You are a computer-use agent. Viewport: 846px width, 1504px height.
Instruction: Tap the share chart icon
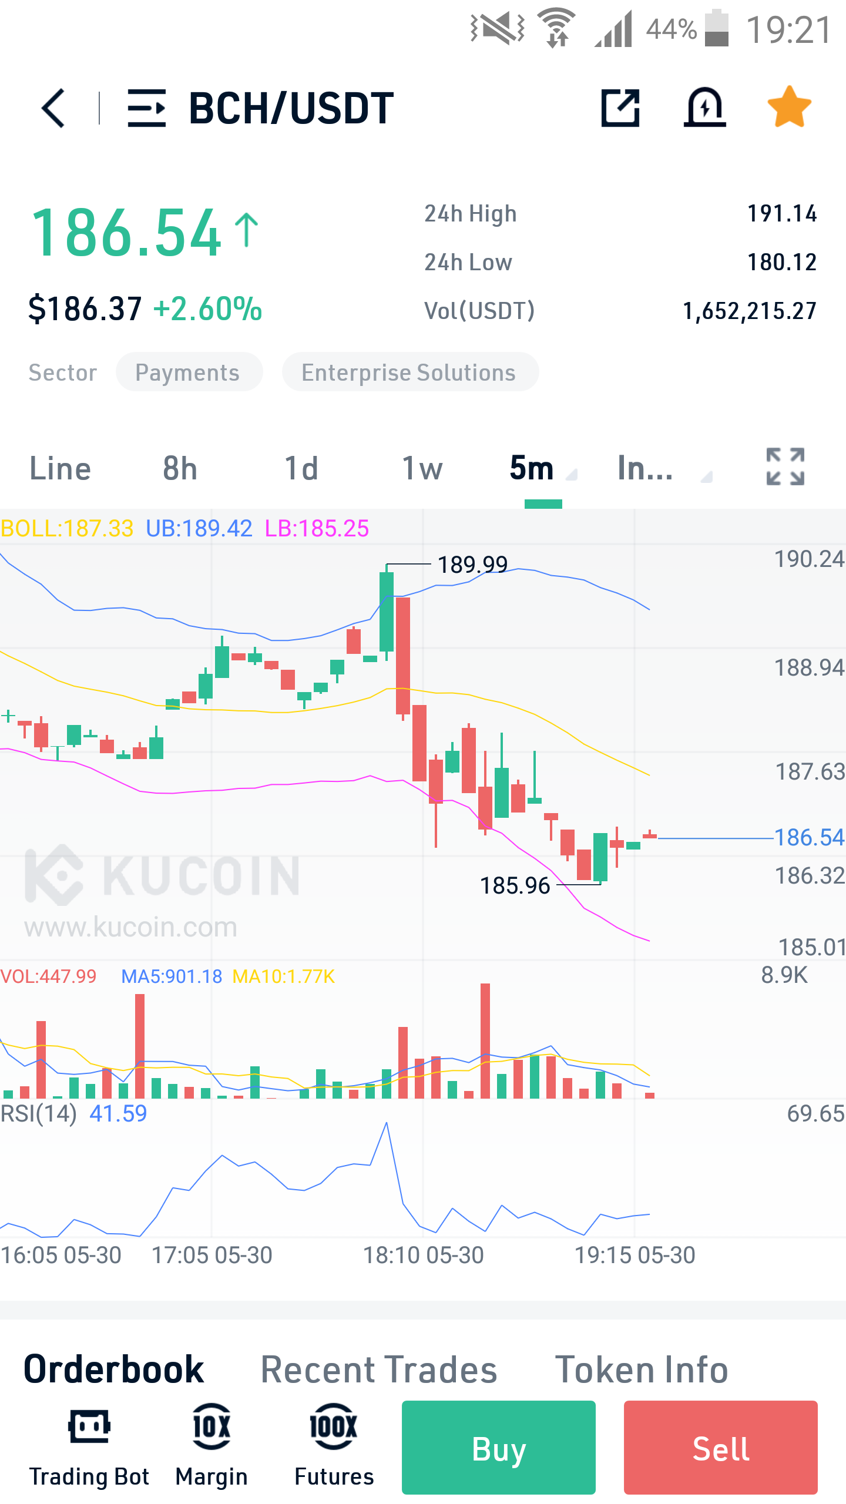(620, 108)
